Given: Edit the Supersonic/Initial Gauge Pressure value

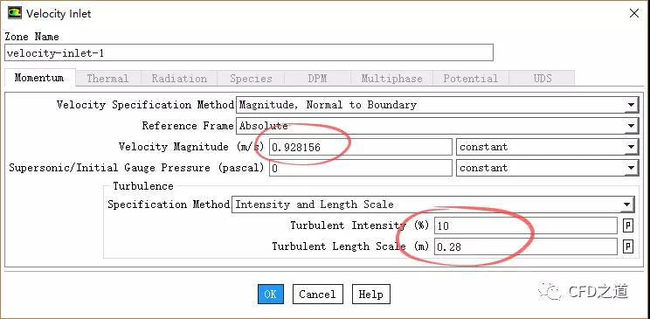Looking at the screenshot, I should 361,168.
